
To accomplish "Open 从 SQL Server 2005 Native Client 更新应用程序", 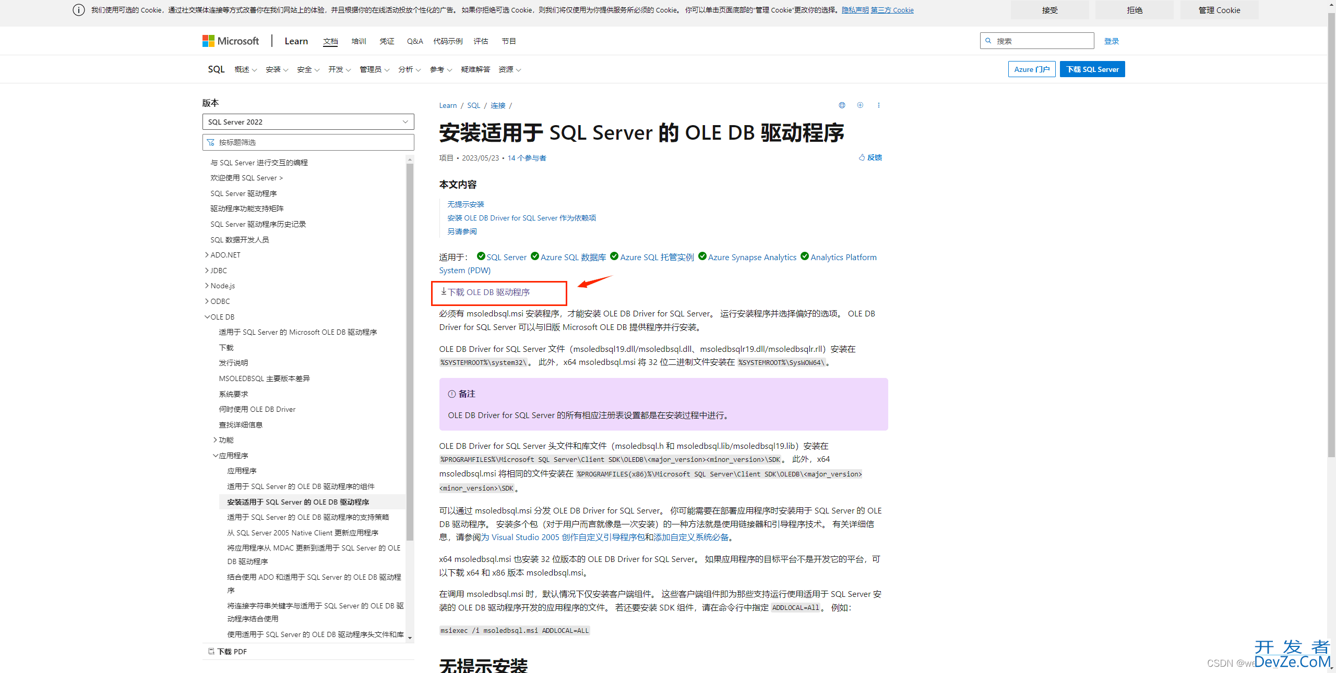I will 303,533.
